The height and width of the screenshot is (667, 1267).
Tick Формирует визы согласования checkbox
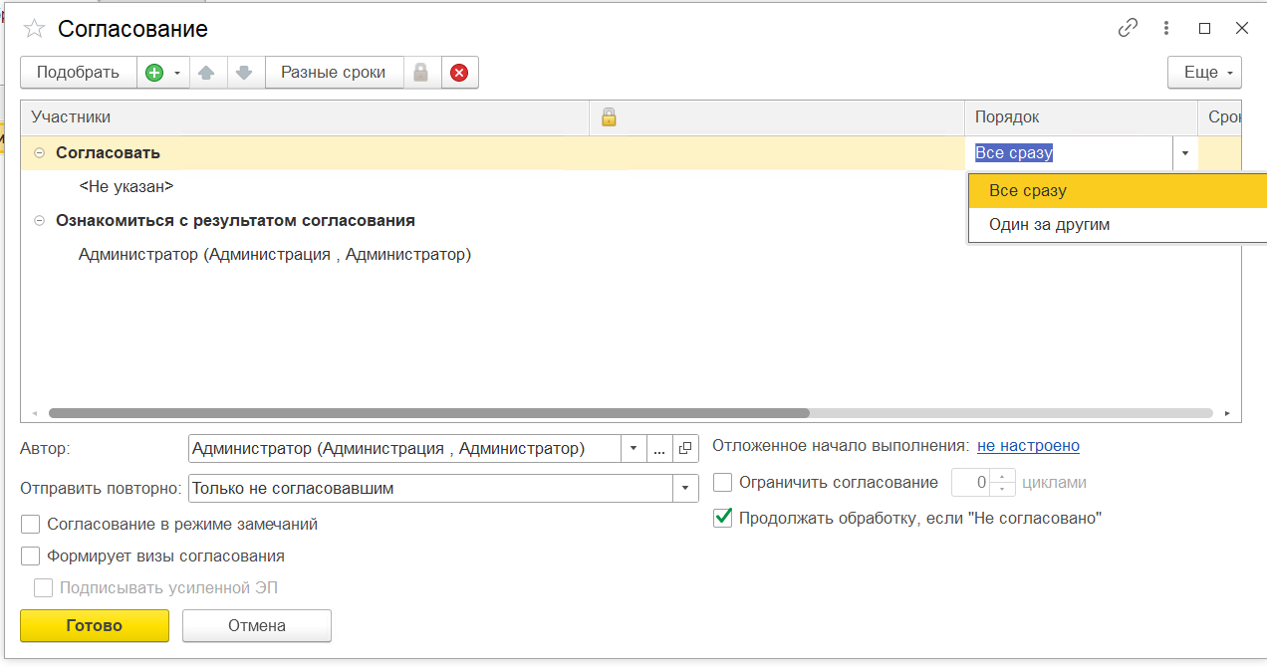point(31,556)
